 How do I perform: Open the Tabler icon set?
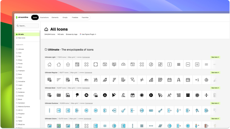click(19, 121)
